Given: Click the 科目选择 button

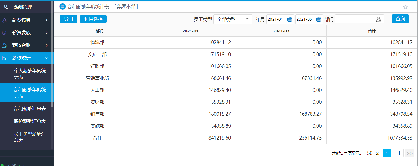Looking at the screenshot, I should pos(93,19).
